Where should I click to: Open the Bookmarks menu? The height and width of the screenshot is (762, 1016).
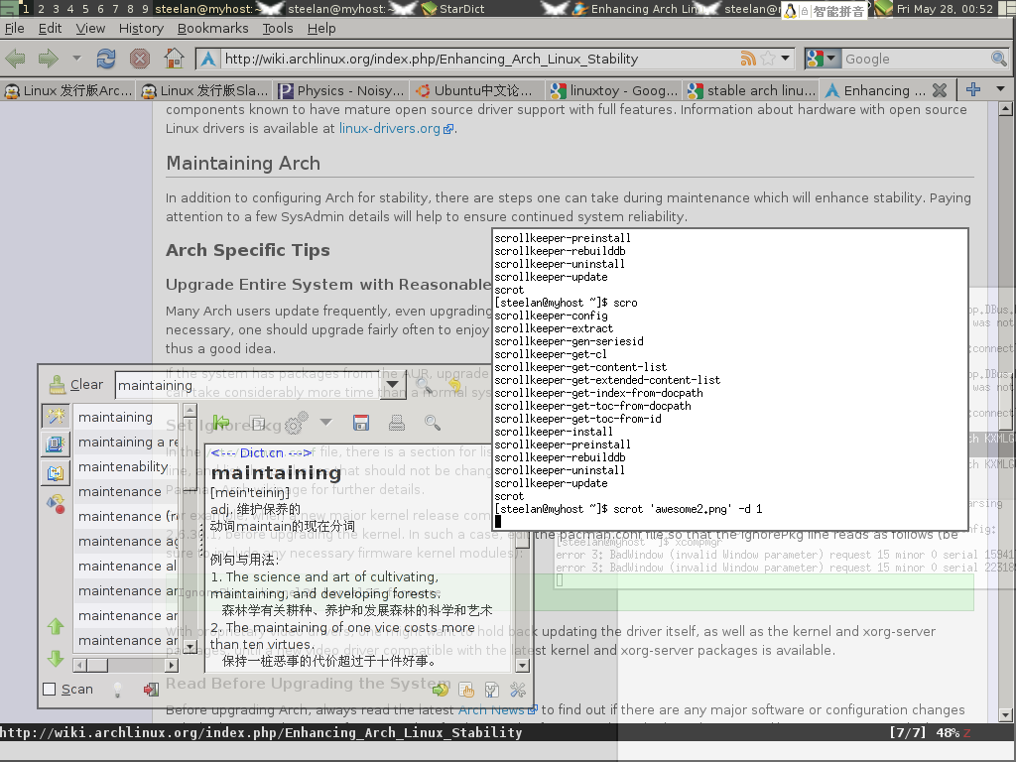(212, 29)
